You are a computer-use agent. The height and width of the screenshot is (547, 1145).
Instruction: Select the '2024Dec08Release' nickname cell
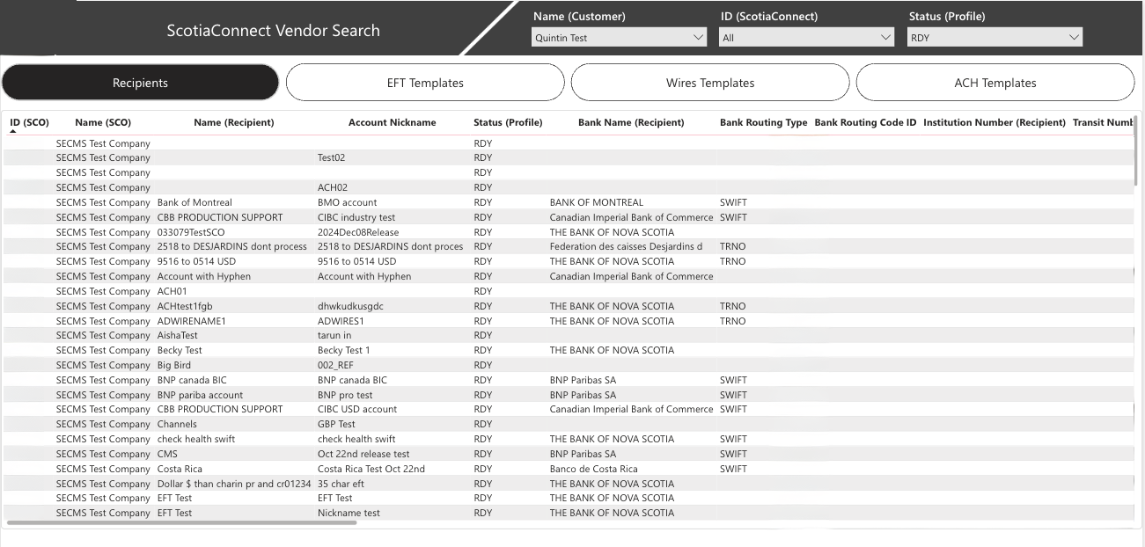point(358,232)
